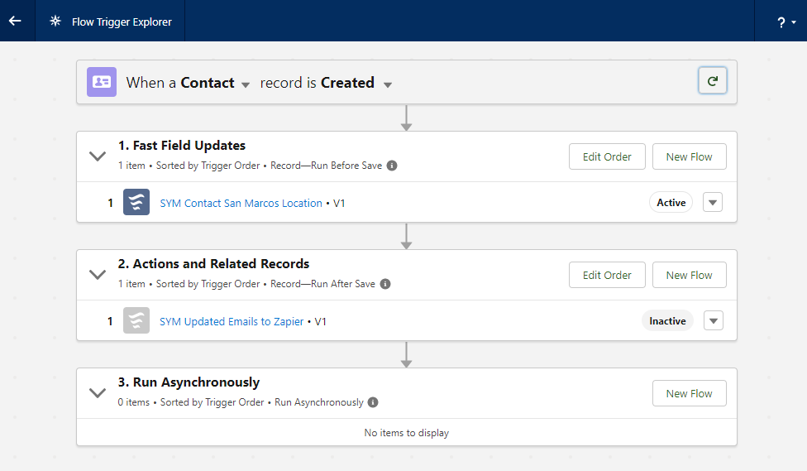This screenshot has height=471, width=807.
Task: Click the Flow Trigger Explorer sparkle icon
Action: [x=55, y=22]
